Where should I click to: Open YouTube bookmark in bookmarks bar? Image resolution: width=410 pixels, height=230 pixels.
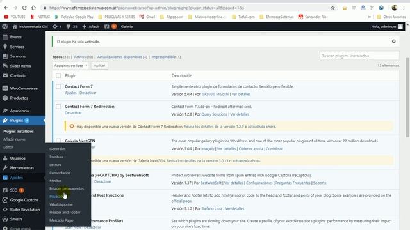15,17
